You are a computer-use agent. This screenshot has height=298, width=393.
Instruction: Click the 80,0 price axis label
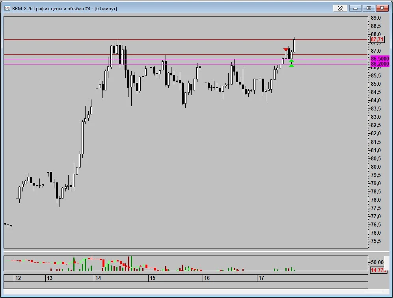(376, 167)
